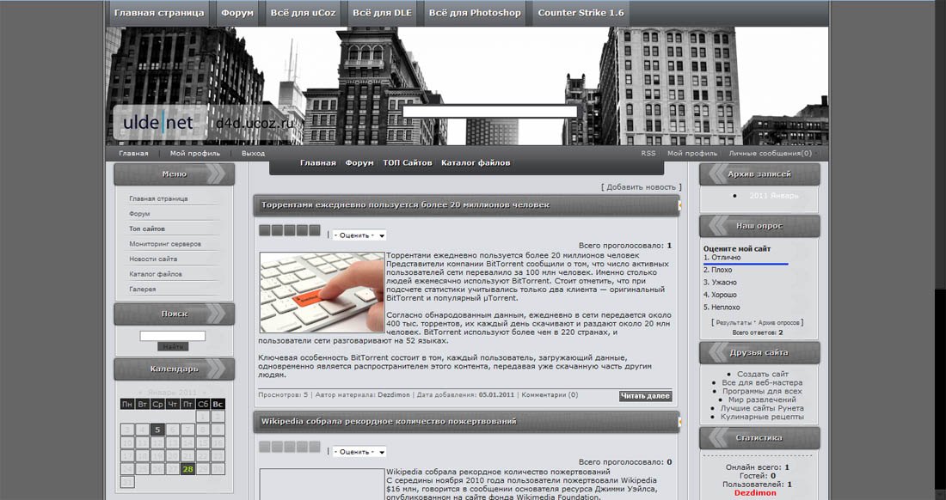Open Главная страница in the left Меню panel

point(159,198)
